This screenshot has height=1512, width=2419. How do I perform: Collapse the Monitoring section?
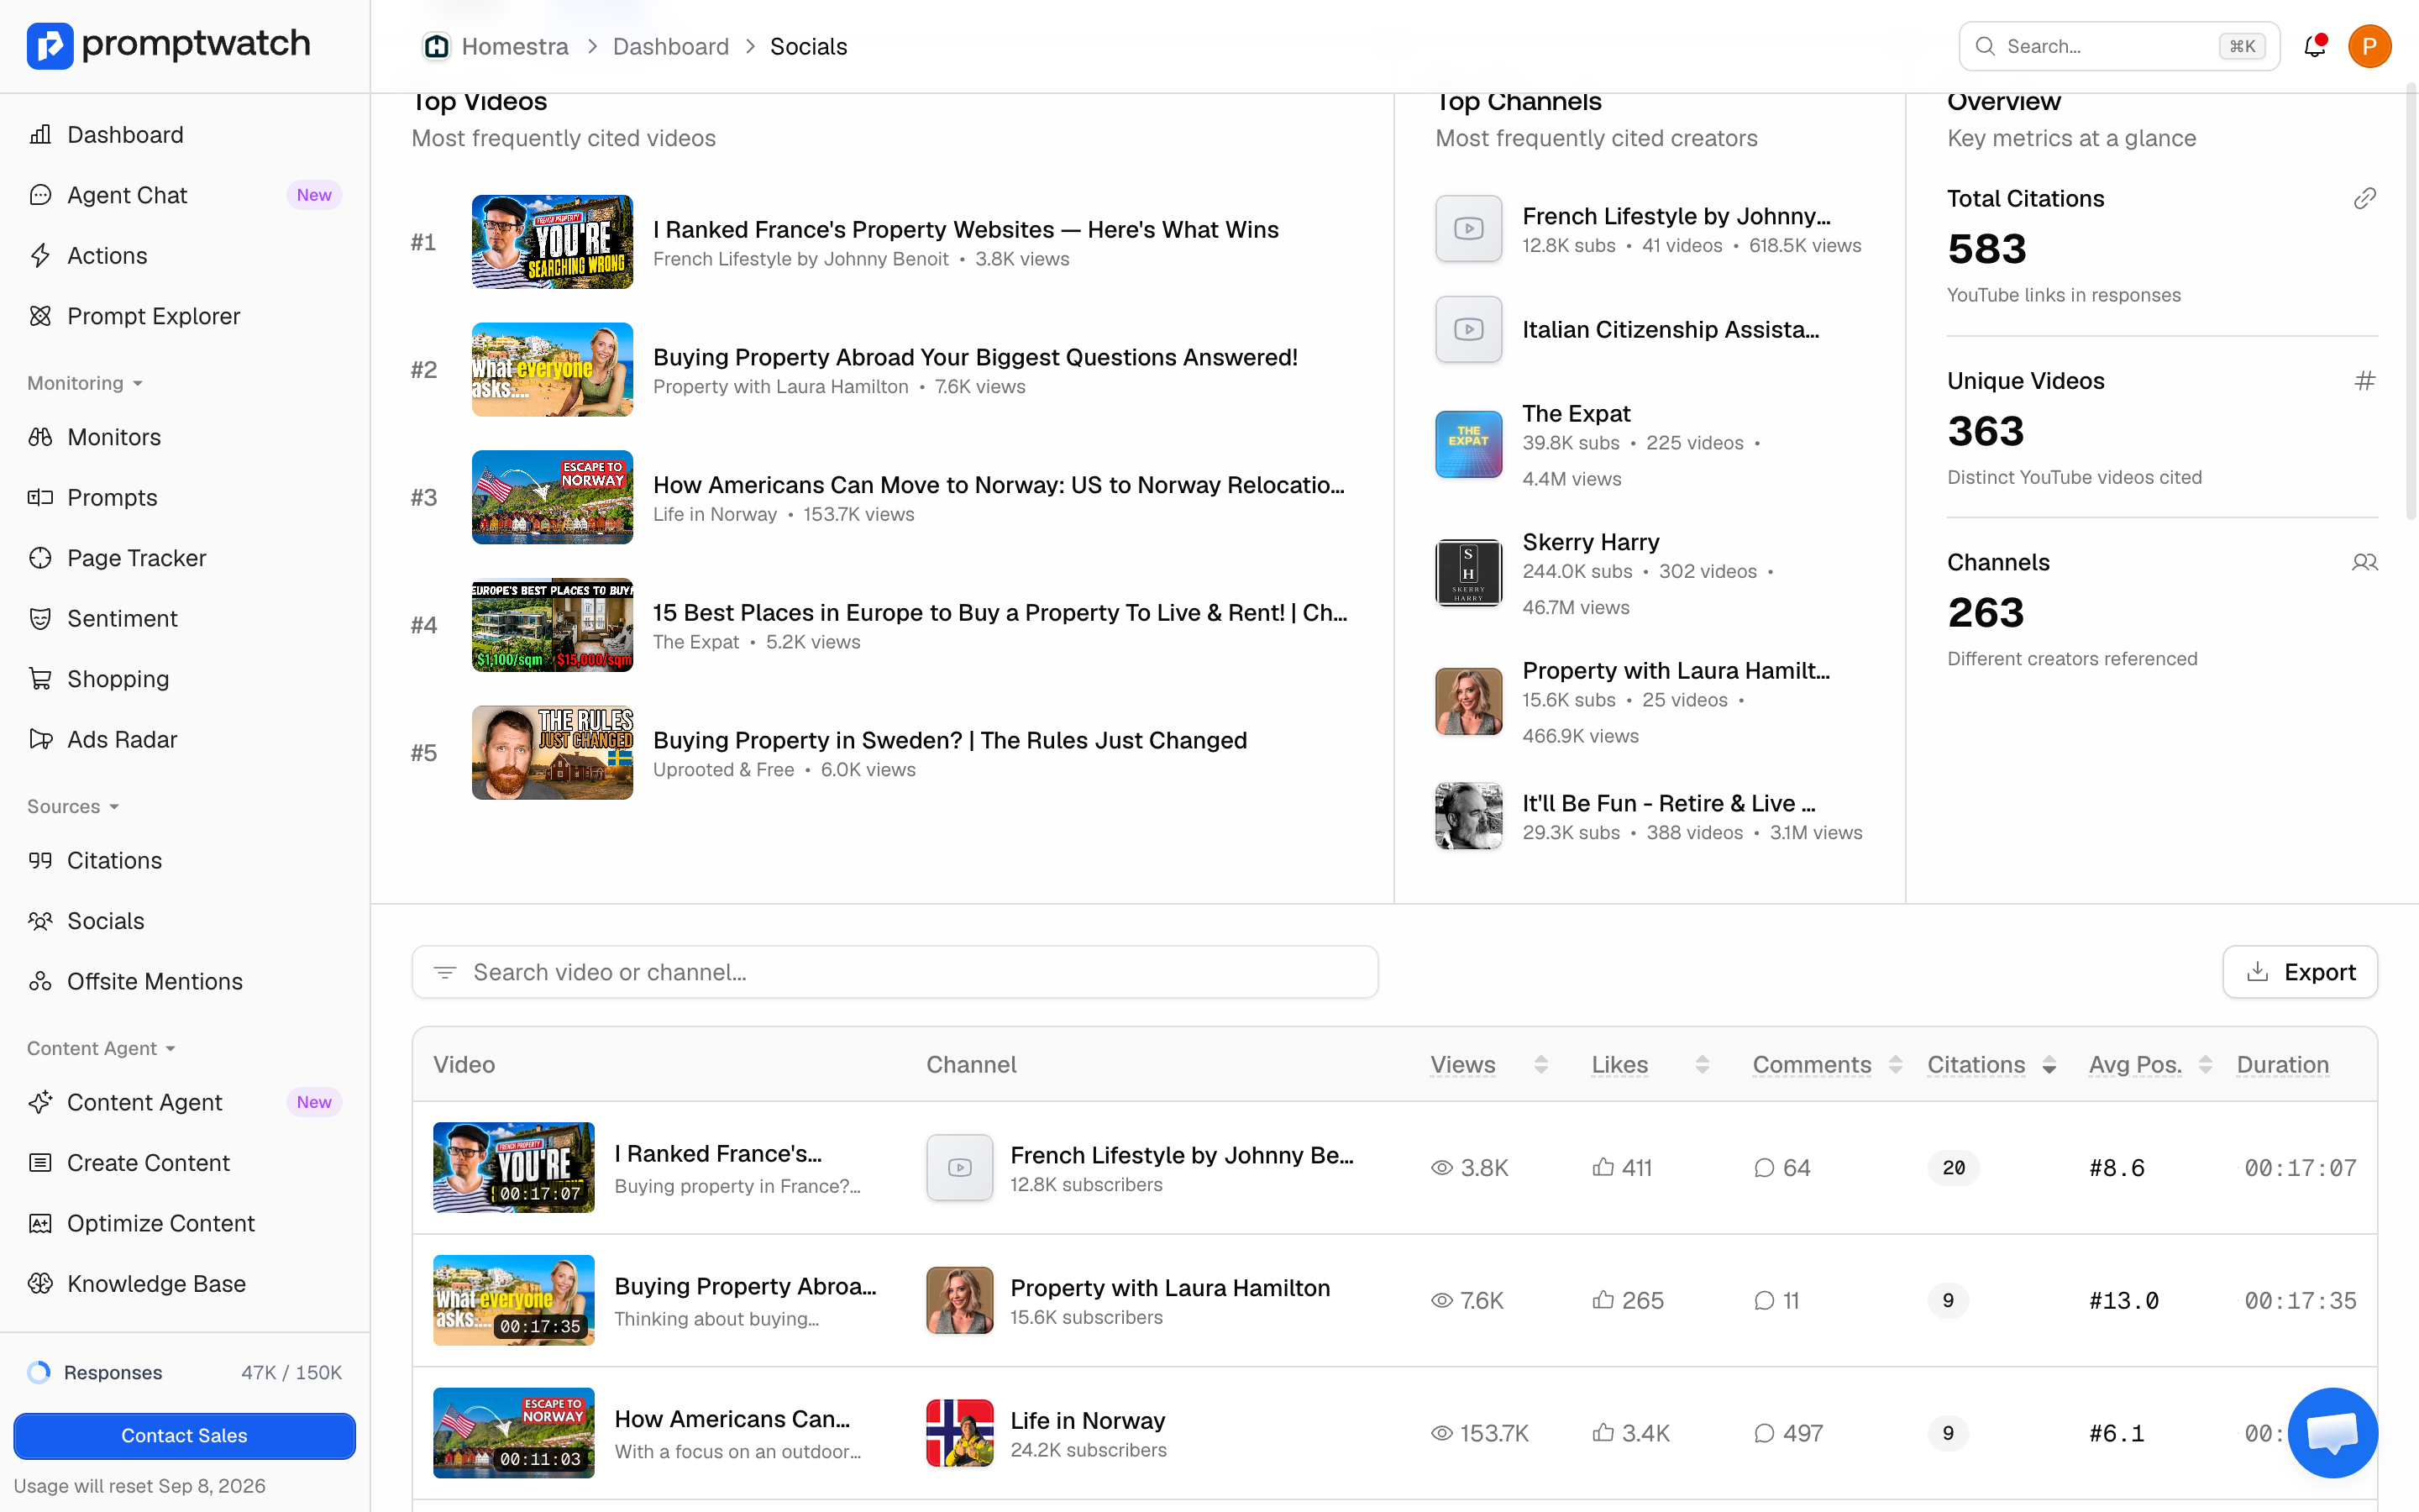pyautogui.click(x=85, y=383)
